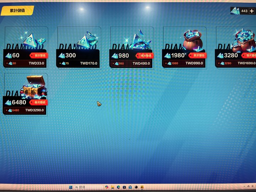The width and height of the screenshot is (256, 192).
Task: Open the Windows Start menu
Action: click(x=71, y=187)
